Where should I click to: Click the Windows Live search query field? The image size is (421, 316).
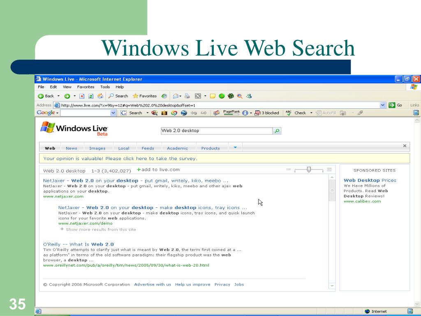click(217, 131)
